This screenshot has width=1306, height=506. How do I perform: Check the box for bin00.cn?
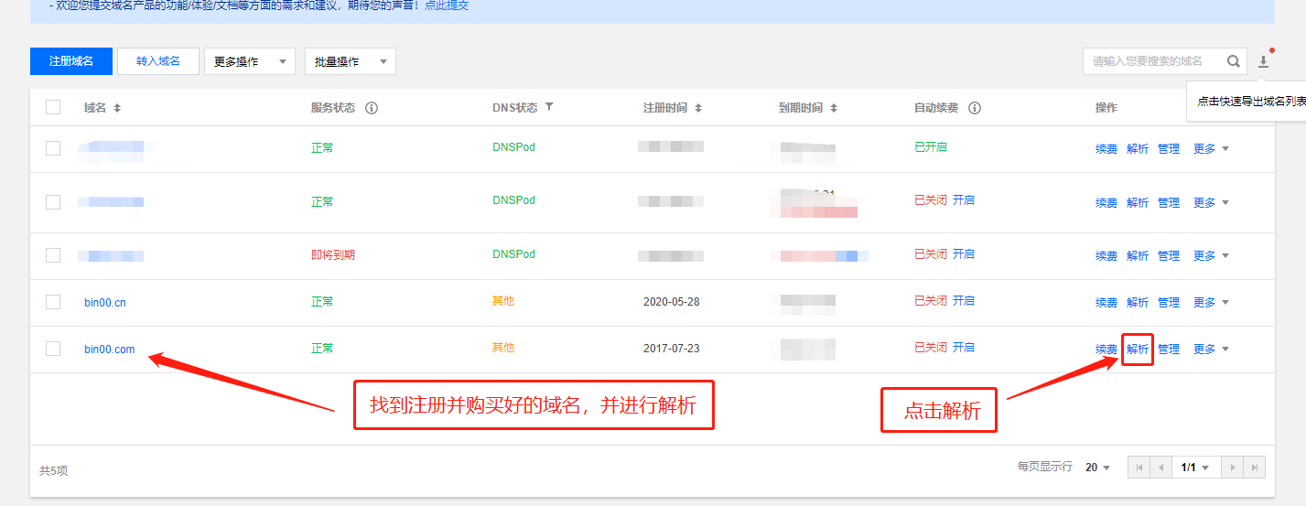[x=53, y=302]
